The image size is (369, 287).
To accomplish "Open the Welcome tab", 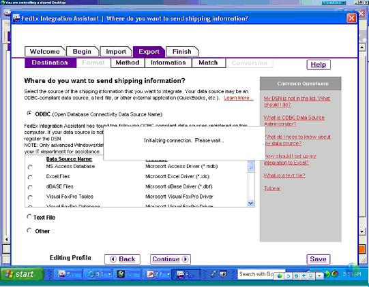I will 45,52.
